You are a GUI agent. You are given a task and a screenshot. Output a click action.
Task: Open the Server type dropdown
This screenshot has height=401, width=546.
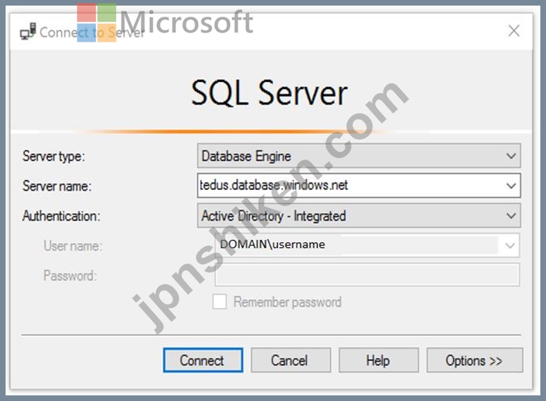[358, 156]
